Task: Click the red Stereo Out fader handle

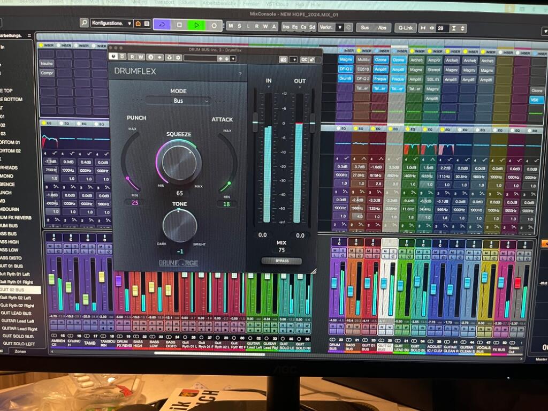Action: click(517, 283)
